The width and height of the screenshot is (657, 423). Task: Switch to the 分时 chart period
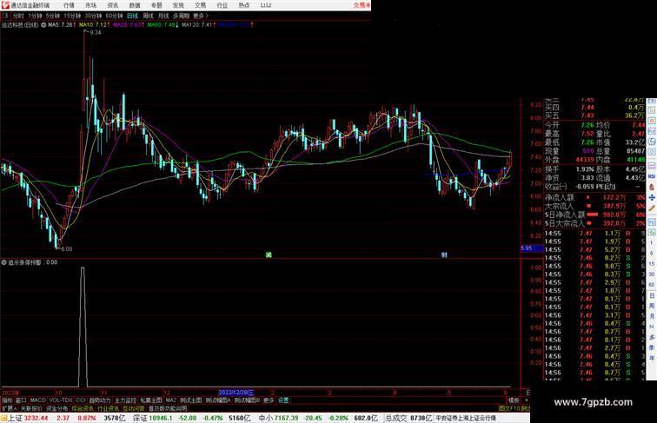pyautogui.click(x=18, y=16)
